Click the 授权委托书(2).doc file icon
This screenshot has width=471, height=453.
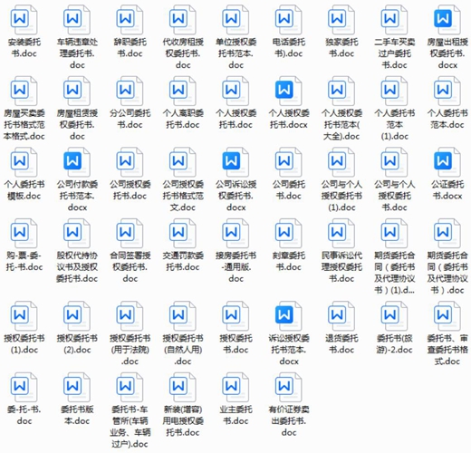77,316
